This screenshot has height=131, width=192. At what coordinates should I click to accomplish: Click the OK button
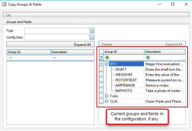pos(96,15)
